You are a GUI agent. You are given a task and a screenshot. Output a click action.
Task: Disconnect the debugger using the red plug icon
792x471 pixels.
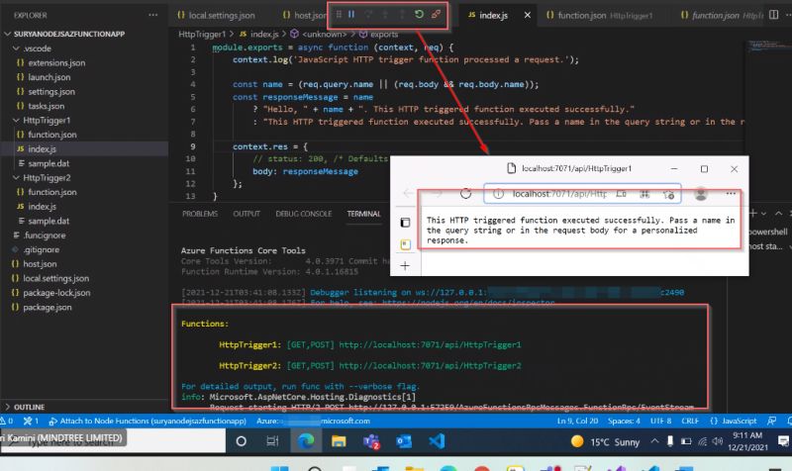(436, 14)
